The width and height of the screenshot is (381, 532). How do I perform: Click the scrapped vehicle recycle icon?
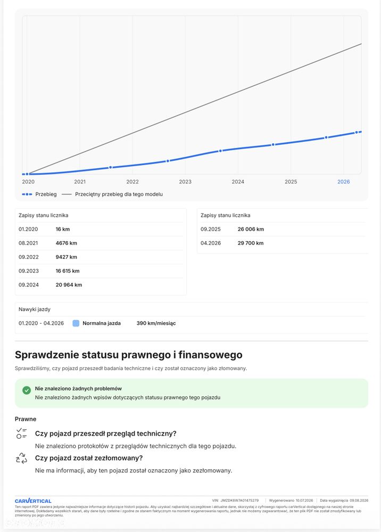(x=21, y=458)
